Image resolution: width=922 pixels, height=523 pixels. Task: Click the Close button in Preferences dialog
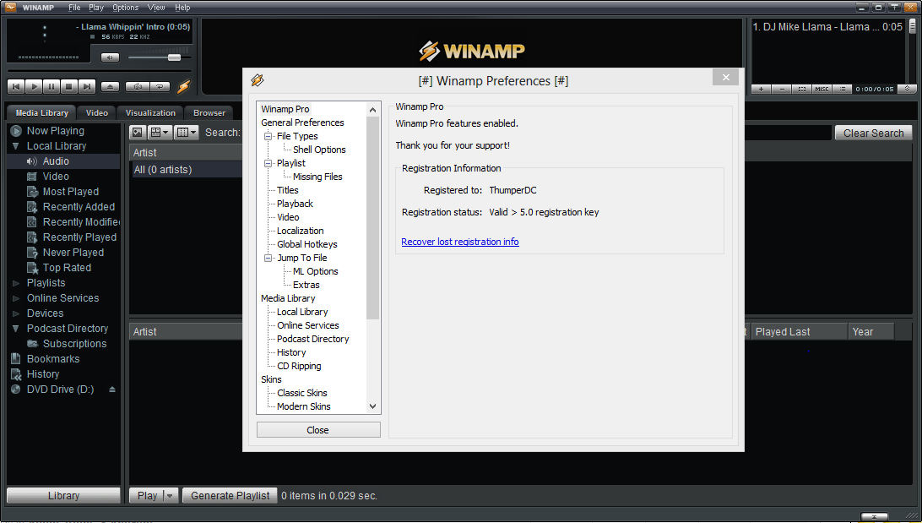coord(318,430)
